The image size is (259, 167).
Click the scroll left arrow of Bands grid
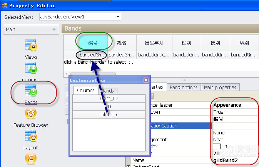[67, 74]
